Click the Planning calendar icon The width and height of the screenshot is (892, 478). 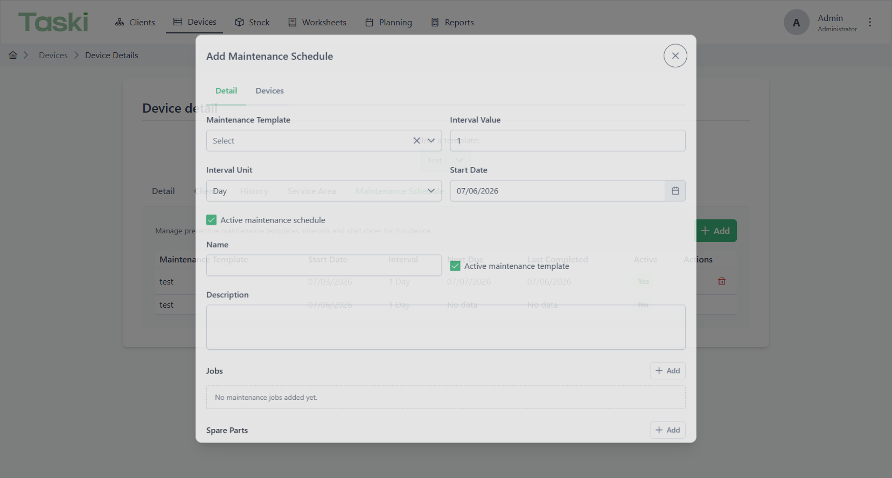coord(369,22)
